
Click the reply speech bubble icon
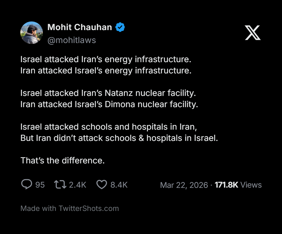click(27, 184)
